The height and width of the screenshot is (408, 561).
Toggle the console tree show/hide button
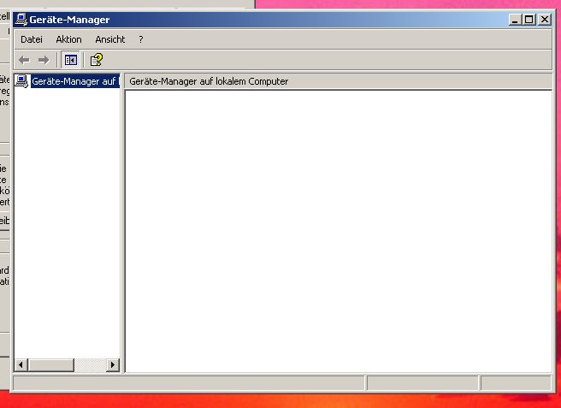click(x=71, y=60)
